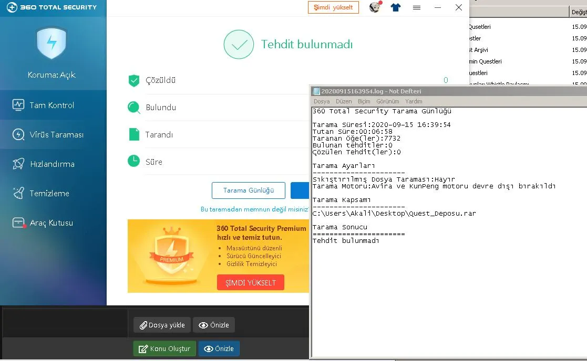Click the Konu Oluştur button
587x361 pixels.
(164, 348)
